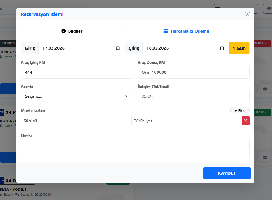The image size is (272, 200).
Task: Remove the guest row with red X
Action: tap(245, 121)
